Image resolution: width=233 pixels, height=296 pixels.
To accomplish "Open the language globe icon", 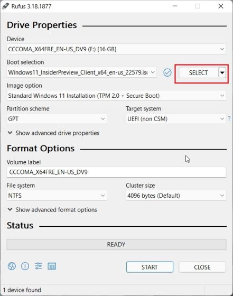I will [x=12, y=266].
